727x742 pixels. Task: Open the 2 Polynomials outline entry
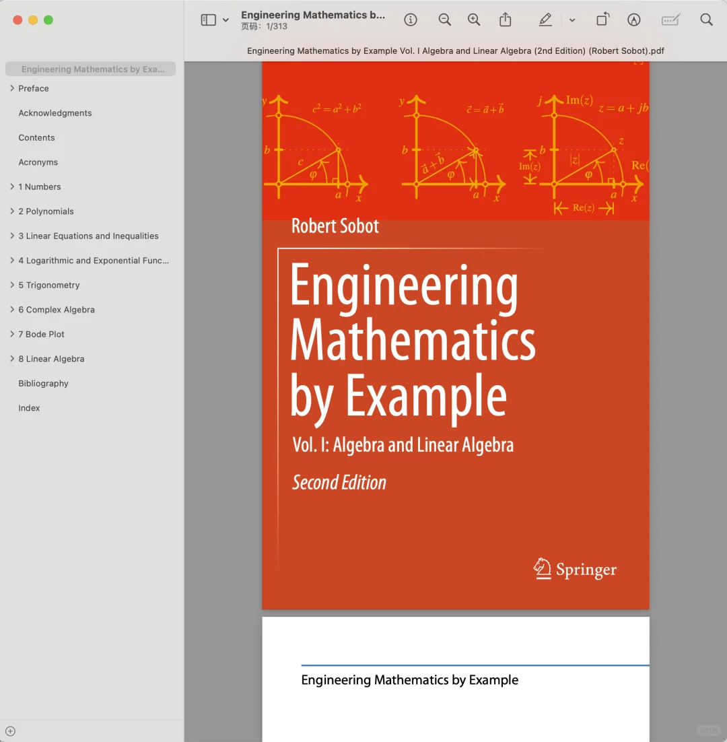pos(46,211)
